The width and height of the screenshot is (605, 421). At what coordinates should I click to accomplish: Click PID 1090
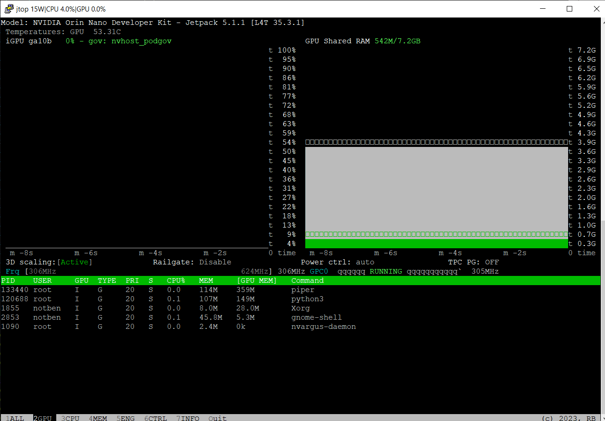(10, 327)
